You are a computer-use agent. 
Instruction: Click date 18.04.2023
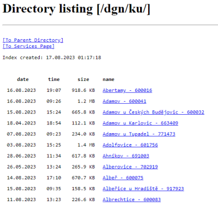[21, 123]
